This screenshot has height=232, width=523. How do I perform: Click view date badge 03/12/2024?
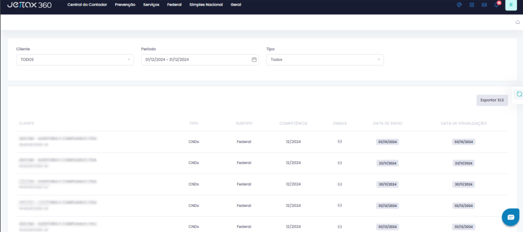coord(463,227)
